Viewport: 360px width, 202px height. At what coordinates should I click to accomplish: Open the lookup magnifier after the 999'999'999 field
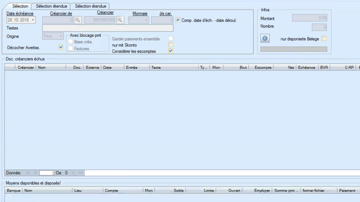120,20
